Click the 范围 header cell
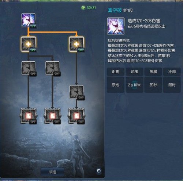The image size is (183, 181). pos(134,72)
